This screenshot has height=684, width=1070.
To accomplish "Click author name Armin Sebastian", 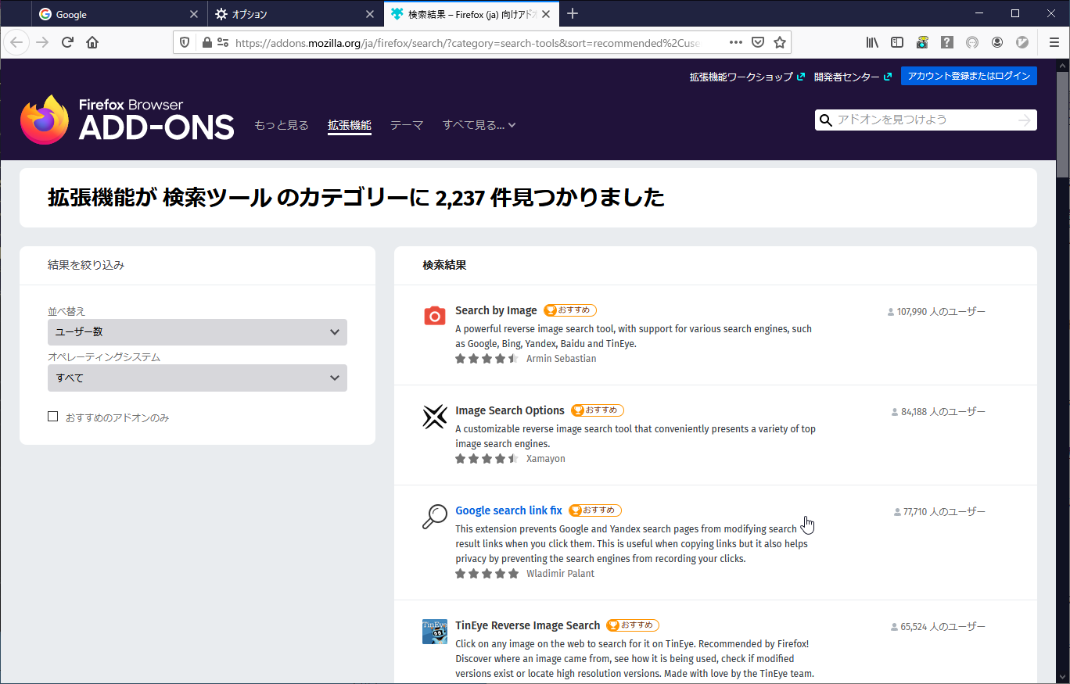I will [561, 359].
